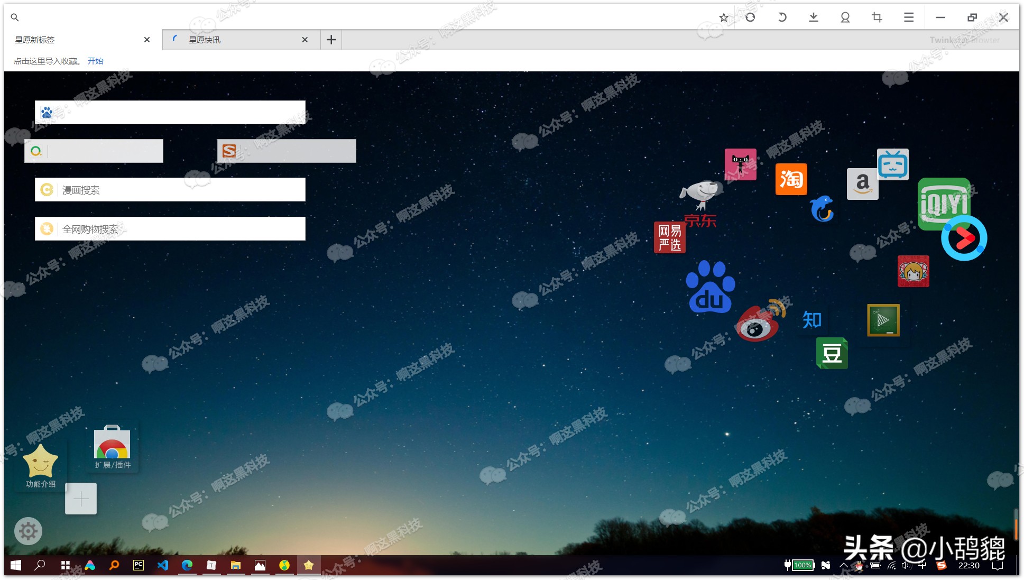This screenshot has height=580, width=1024.
Task: Click the Tmall cat shortcut icon
Action: pos(740,164)
